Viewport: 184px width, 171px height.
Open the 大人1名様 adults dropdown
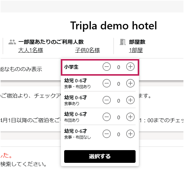point(31,50)
